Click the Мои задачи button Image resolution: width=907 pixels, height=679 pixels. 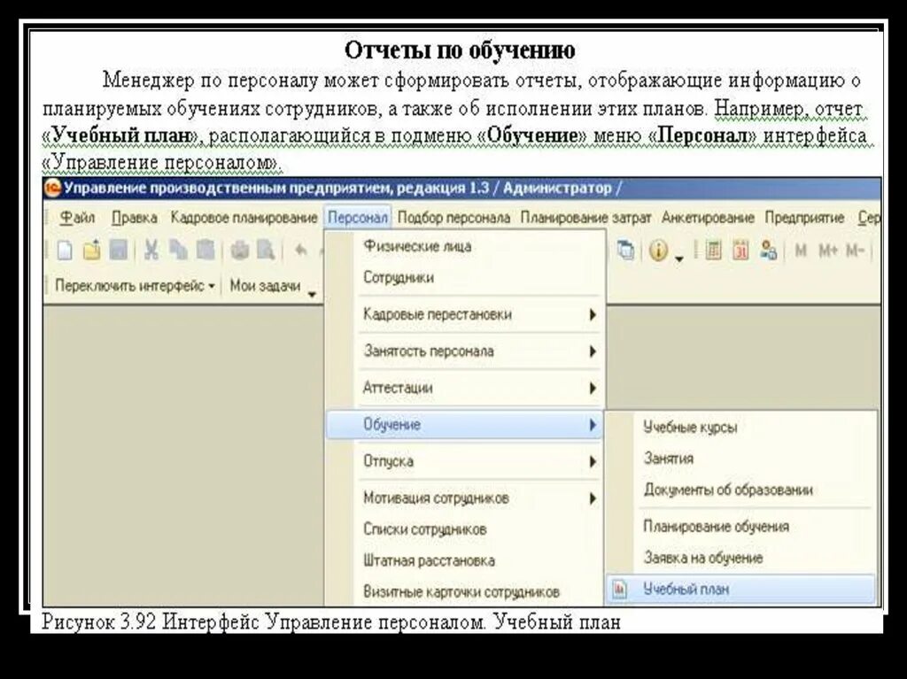click(x=265, y=285)
